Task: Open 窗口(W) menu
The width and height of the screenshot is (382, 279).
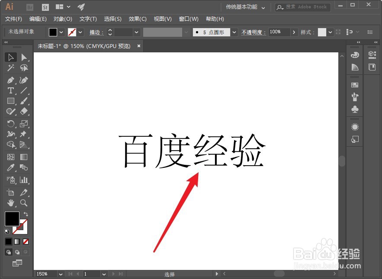Action: tap(189, 19)
